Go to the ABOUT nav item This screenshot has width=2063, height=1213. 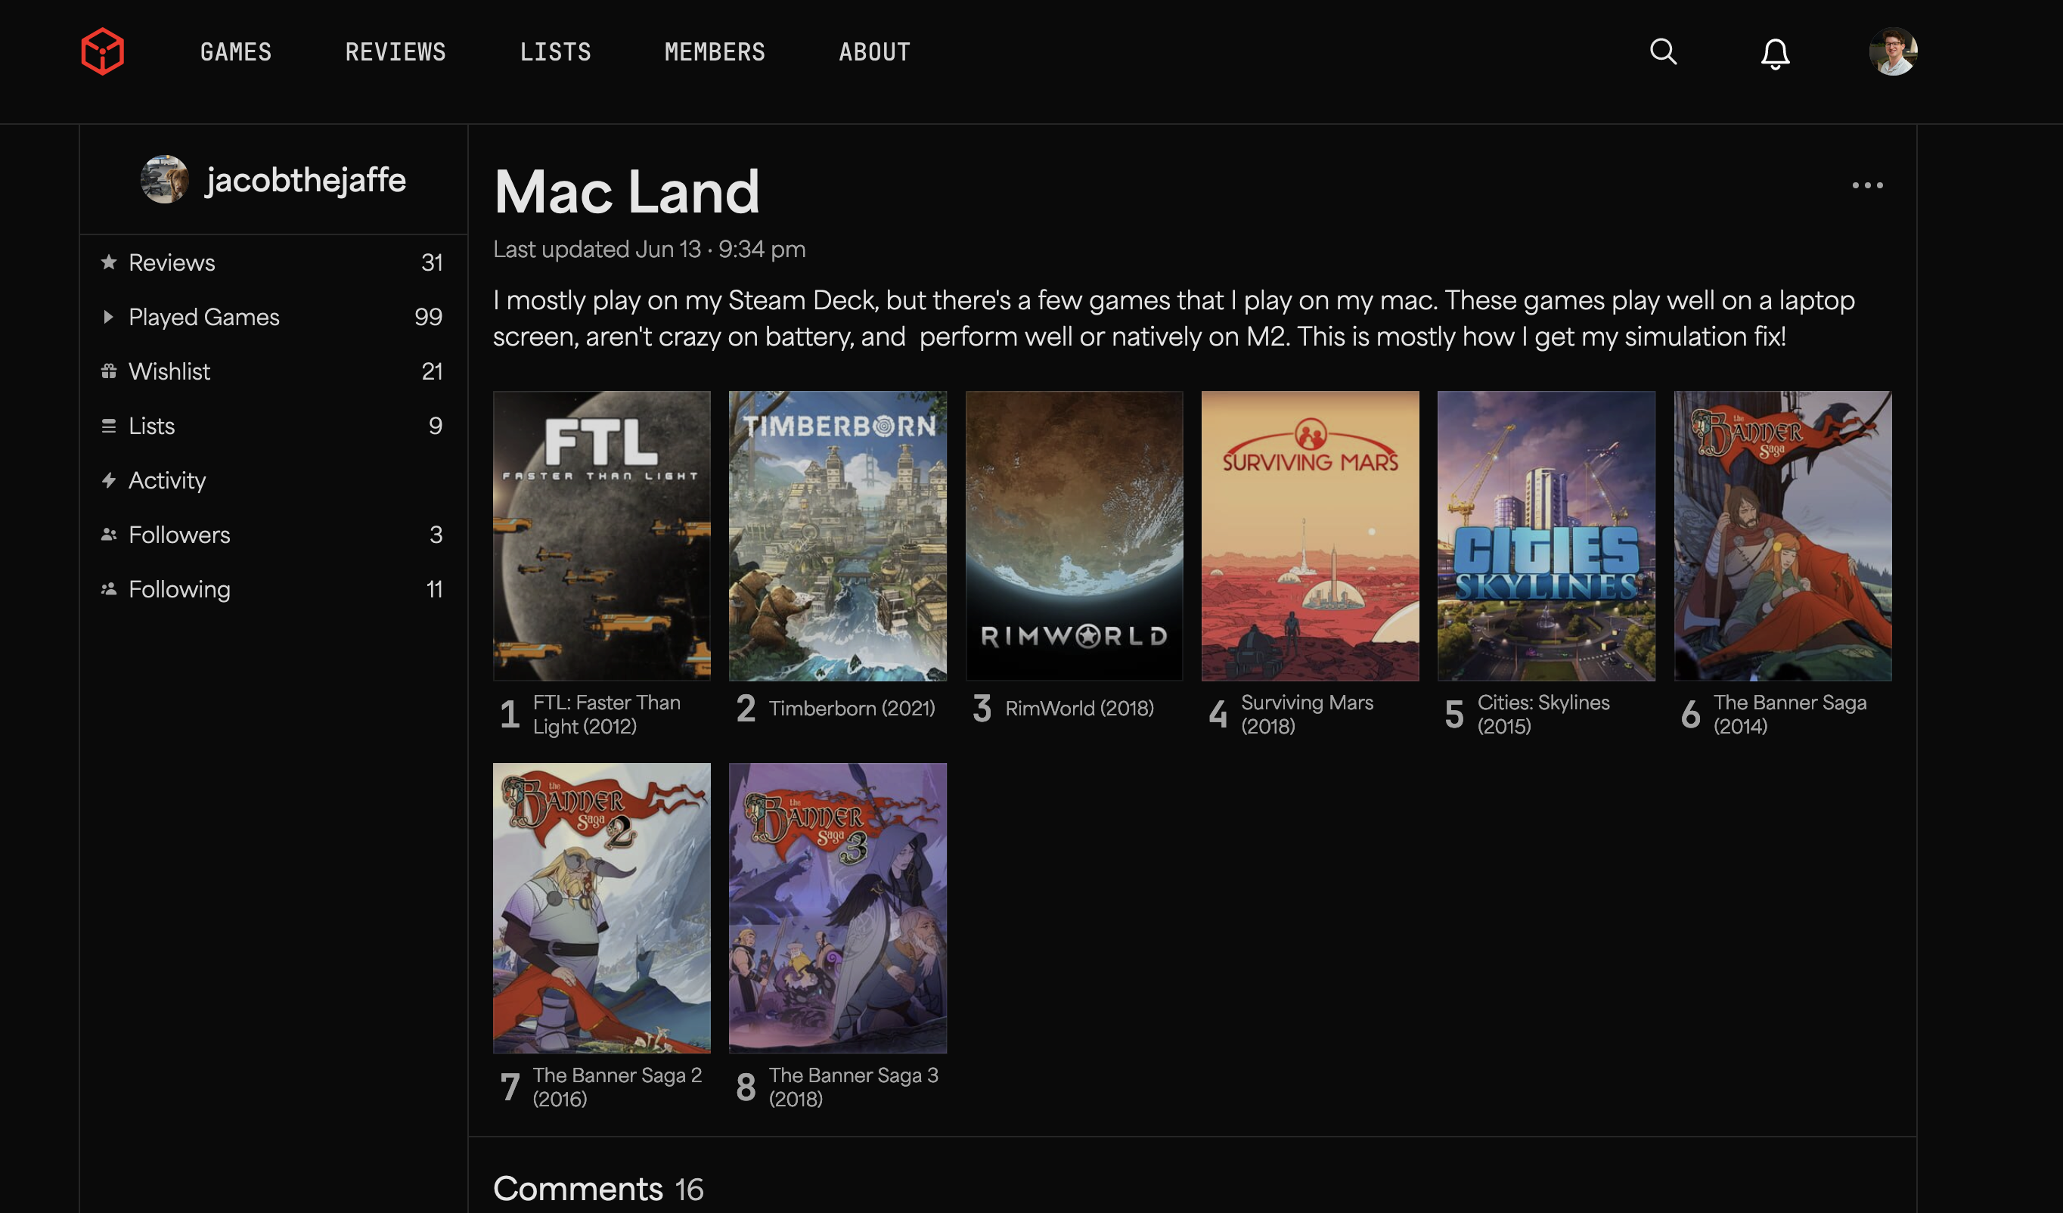[x=874, y=52]
